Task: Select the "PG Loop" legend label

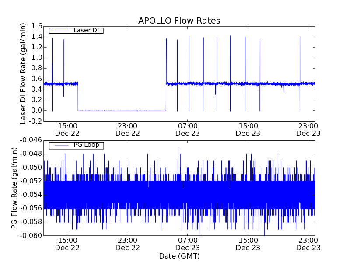Action: 86,145
